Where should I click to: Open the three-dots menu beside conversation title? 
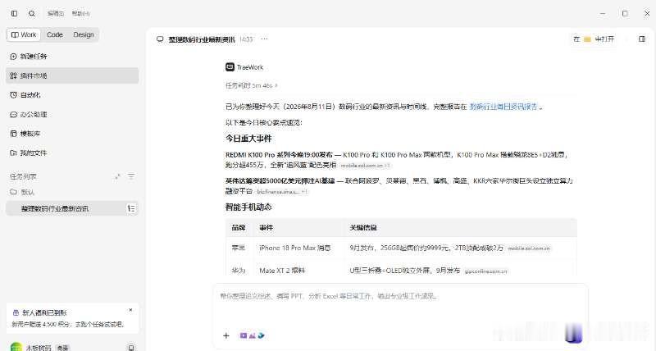point(264,39)
